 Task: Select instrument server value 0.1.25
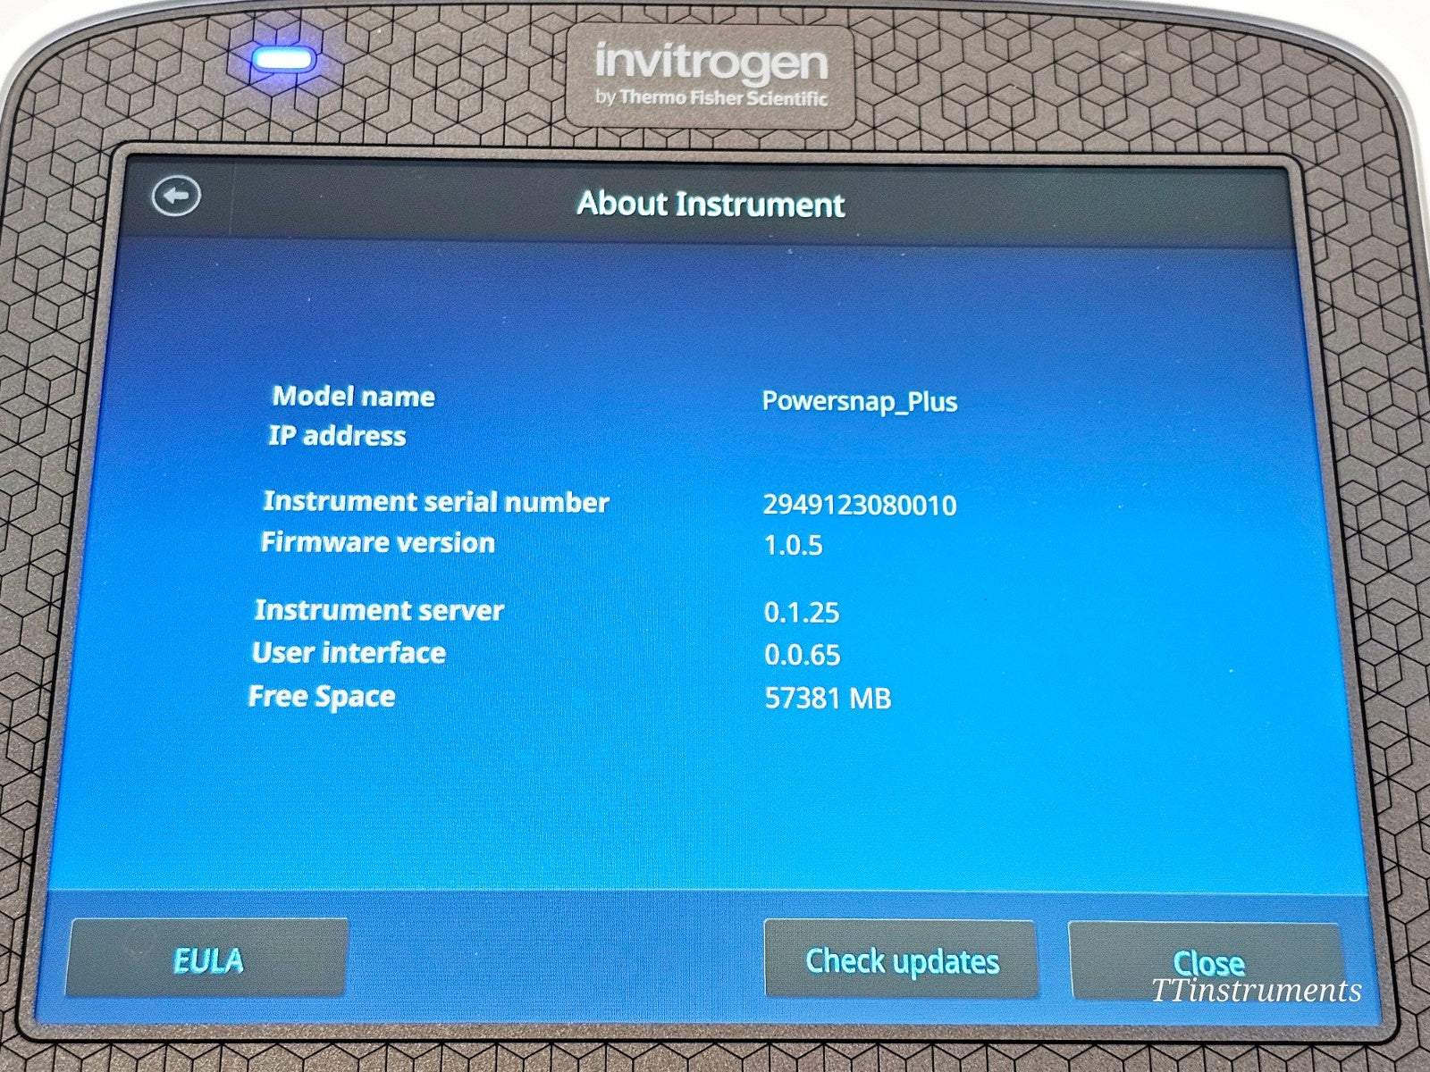[802, 612]
